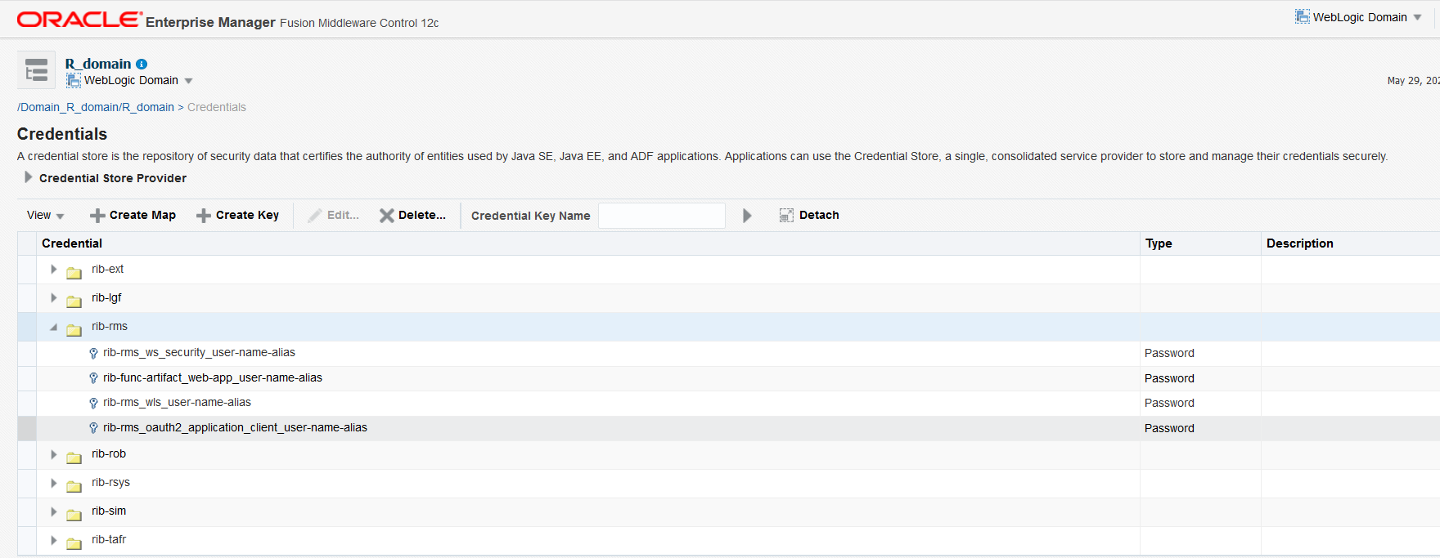Click the Delete... button

pyautogui.click(x=412, y=215)
